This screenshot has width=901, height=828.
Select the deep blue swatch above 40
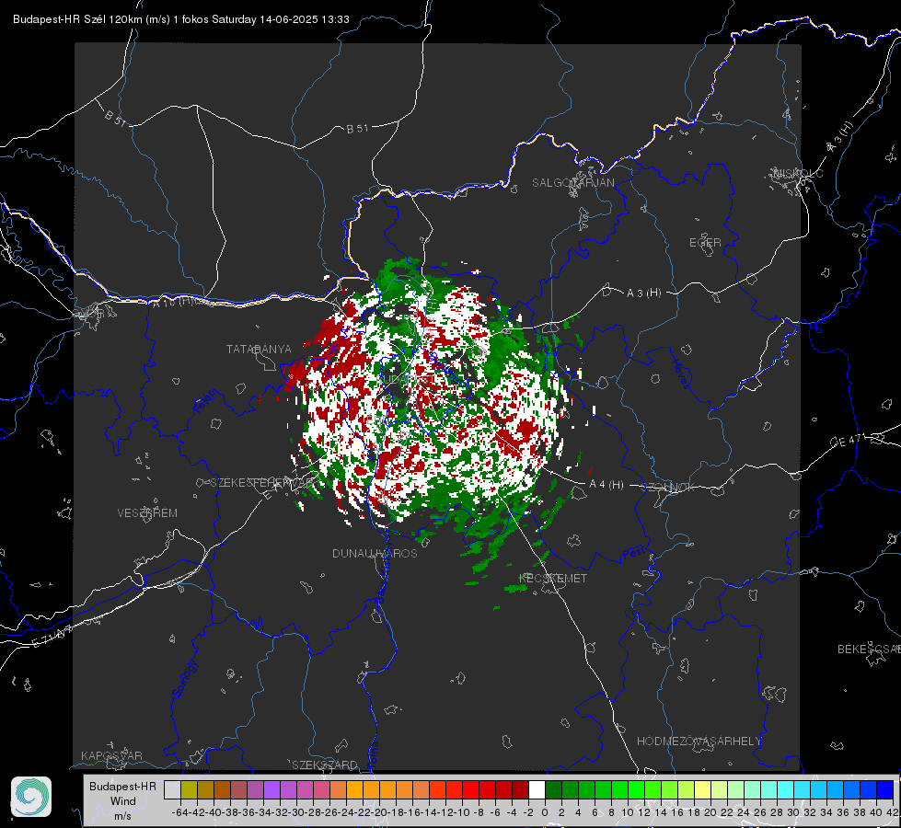pos(885,790)
